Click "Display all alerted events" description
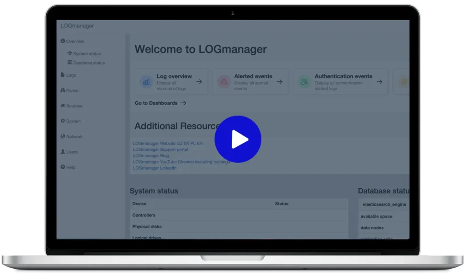 pos(251,85)
